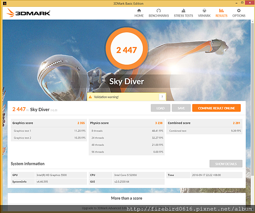The width and height of the screenshot is (255, 213).
Task: Click the System information heading
Action: [x=28, y=164]
